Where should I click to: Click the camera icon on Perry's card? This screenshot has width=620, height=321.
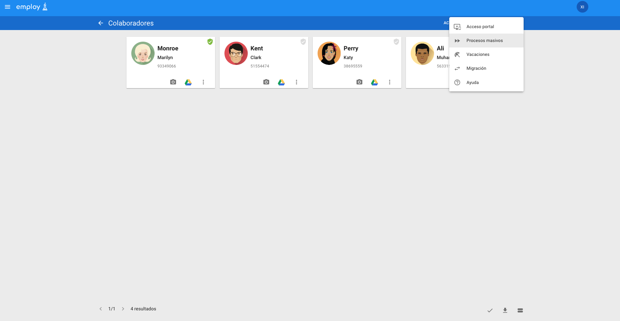[359, 82]
